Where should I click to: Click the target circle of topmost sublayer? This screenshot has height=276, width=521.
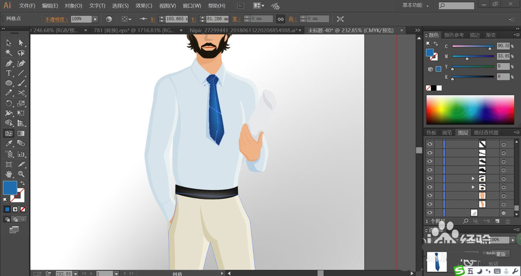point(504,144)
